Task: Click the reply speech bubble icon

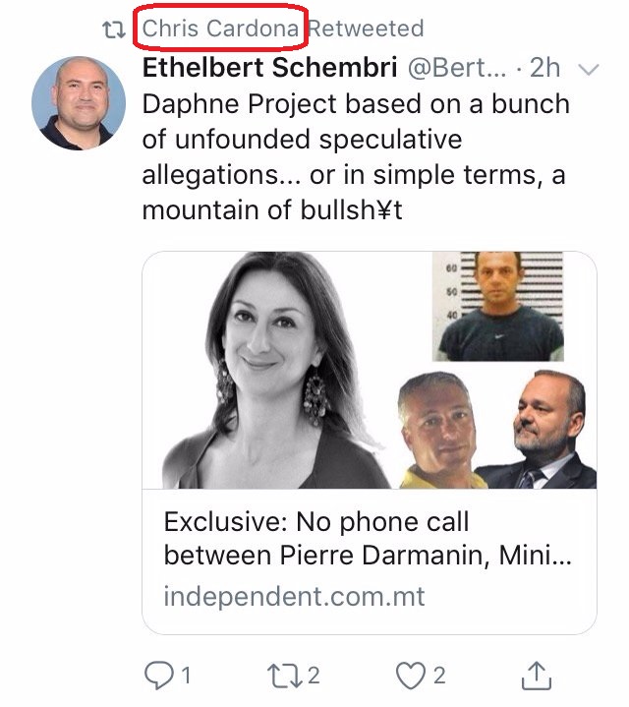Action: pyautogui.click(x=158, y=675)
